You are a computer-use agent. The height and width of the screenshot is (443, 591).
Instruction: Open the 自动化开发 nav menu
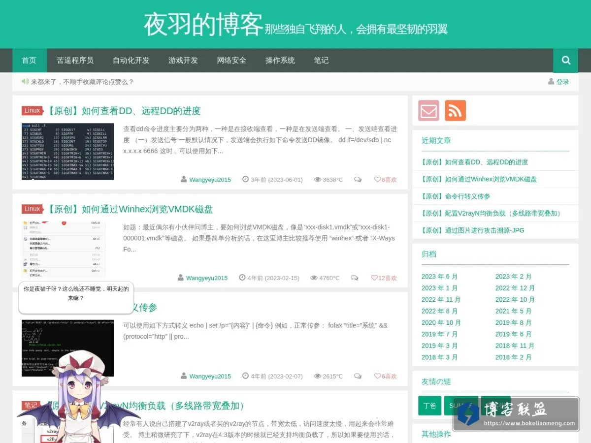point(131,61)
